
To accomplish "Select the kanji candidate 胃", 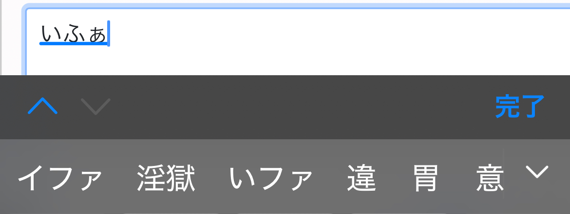I will tap(426, 178).
